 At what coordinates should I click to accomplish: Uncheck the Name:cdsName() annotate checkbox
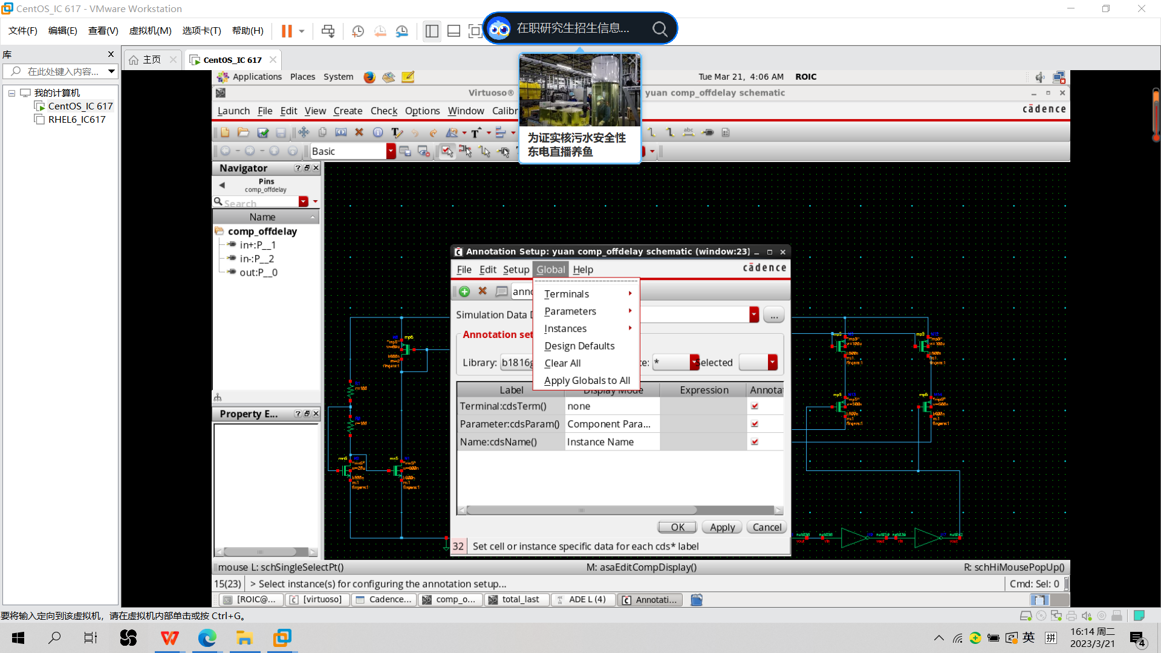tap(755, 442)
